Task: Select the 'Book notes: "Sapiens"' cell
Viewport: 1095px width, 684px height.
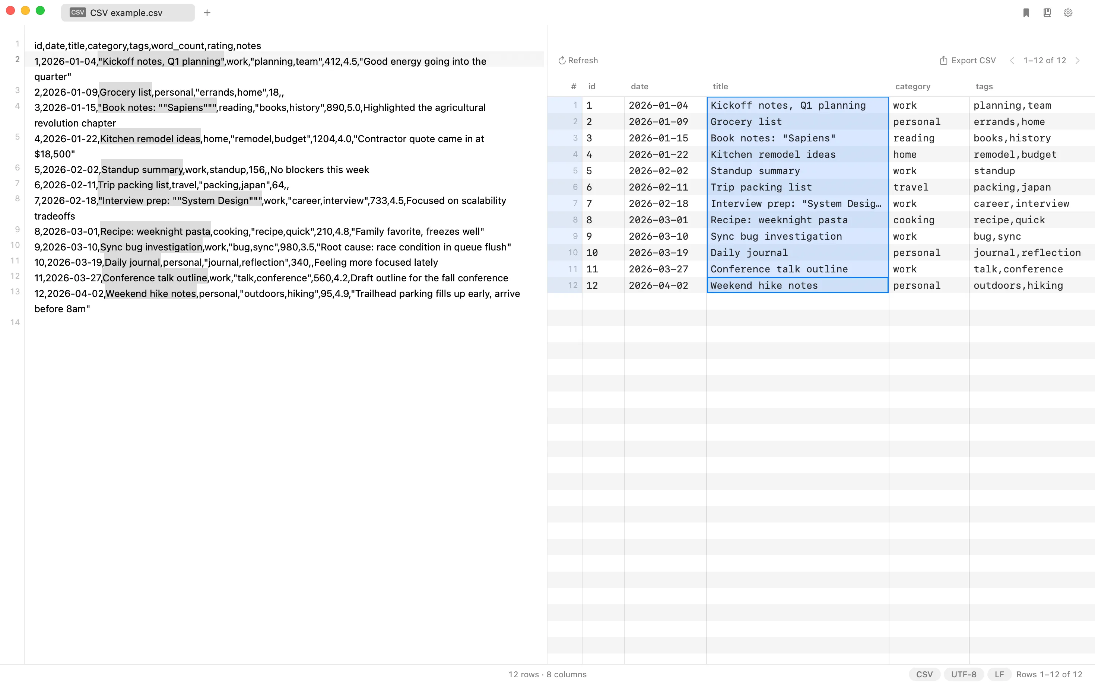Action: (797, 138)
